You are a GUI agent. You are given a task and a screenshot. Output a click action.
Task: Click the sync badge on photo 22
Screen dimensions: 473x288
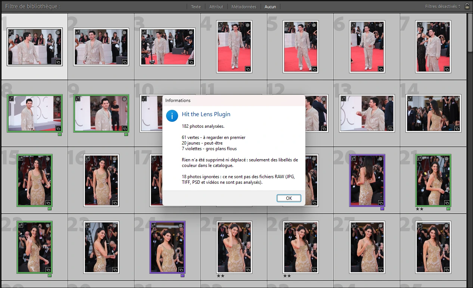(x=21, y=225)
